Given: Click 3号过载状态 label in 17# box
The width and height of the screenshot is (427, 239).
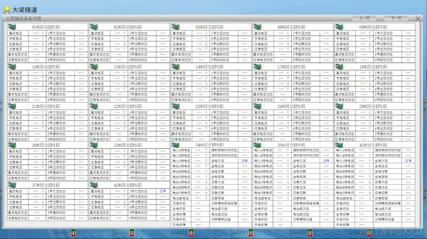Looking at the screenshot, I should pos(302,84).
